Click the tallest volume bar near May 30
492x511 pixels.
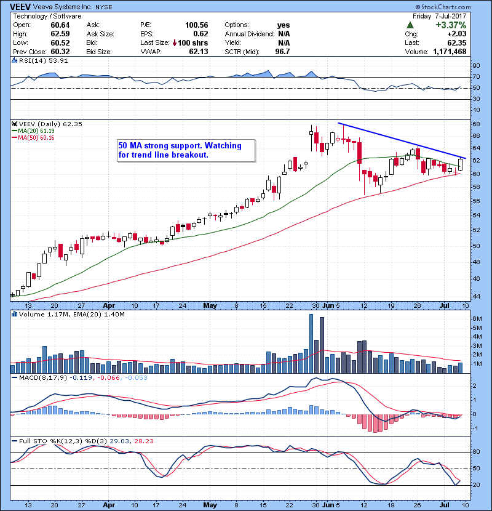[311, 344]
